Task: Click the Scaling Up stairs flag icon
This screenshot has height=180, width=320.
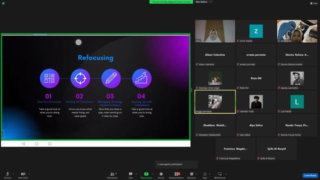Action: [x=141, y=78]
